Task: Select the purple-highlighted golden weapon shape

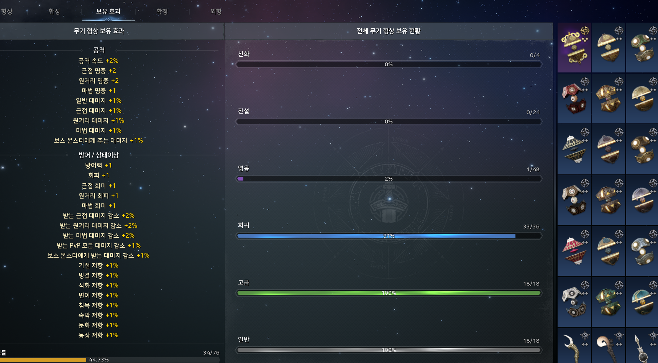Action: [574, 47]
